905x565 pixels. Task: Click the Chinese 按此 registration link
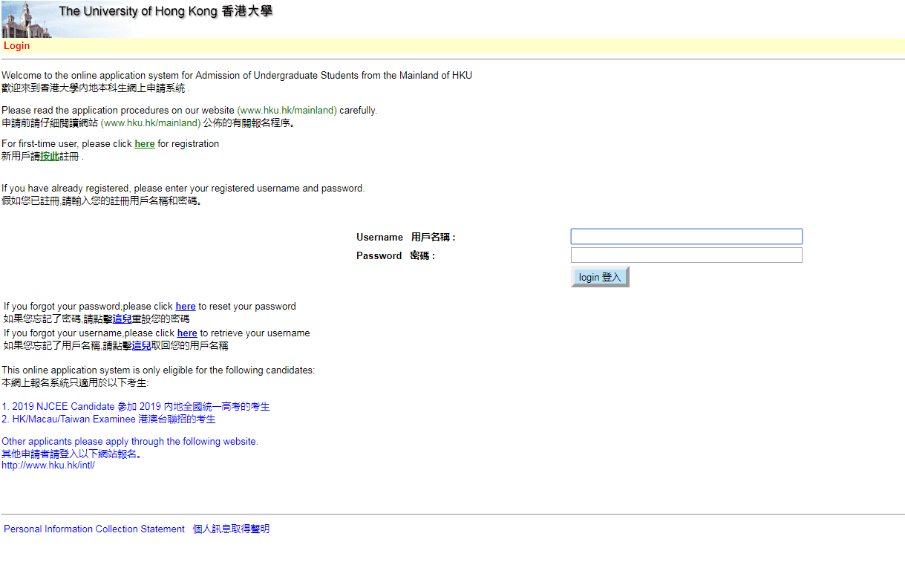pos(49,157)
